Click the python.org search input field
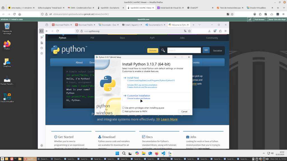The width and height of the screenshot is (287, 161). 184,50
